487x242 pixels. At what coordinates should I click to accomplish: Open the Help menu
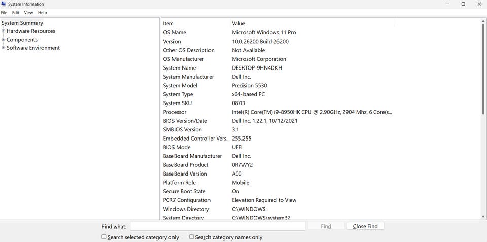(x=43, y=13)
